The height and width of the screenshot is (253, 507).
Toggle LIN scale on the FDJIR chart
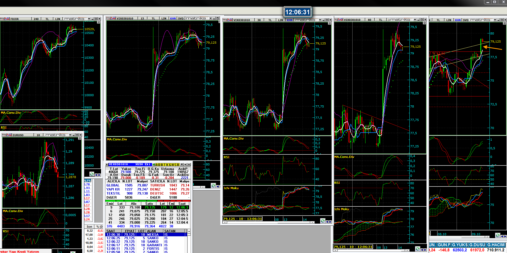pyautogui.click(x=58, y=19)
